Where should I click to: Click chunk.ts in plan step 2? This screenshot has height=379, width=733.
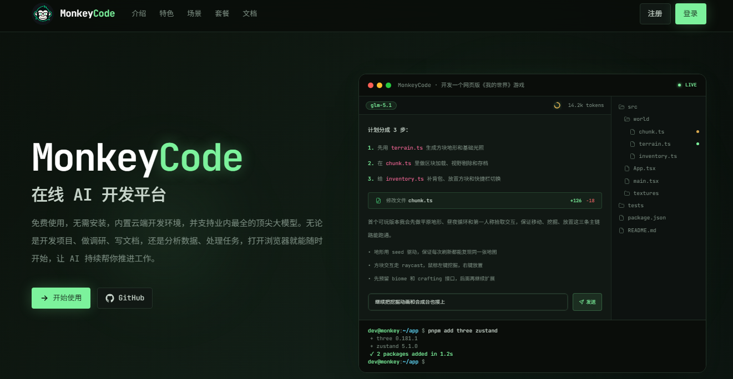tap(398, 163)
